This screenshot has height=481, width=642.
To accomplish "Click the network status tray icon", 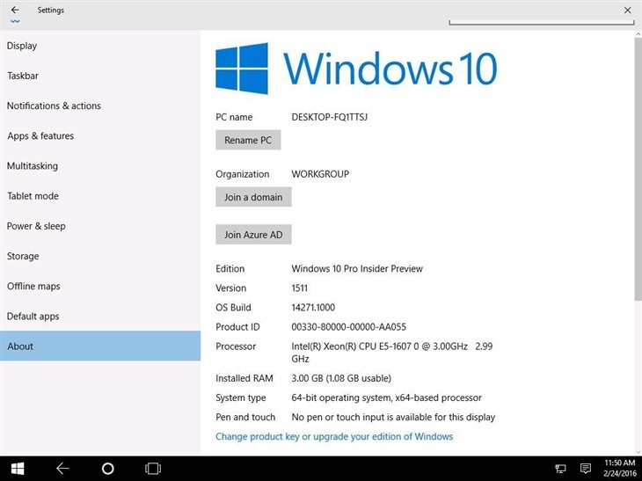I will tap(560, 468).
